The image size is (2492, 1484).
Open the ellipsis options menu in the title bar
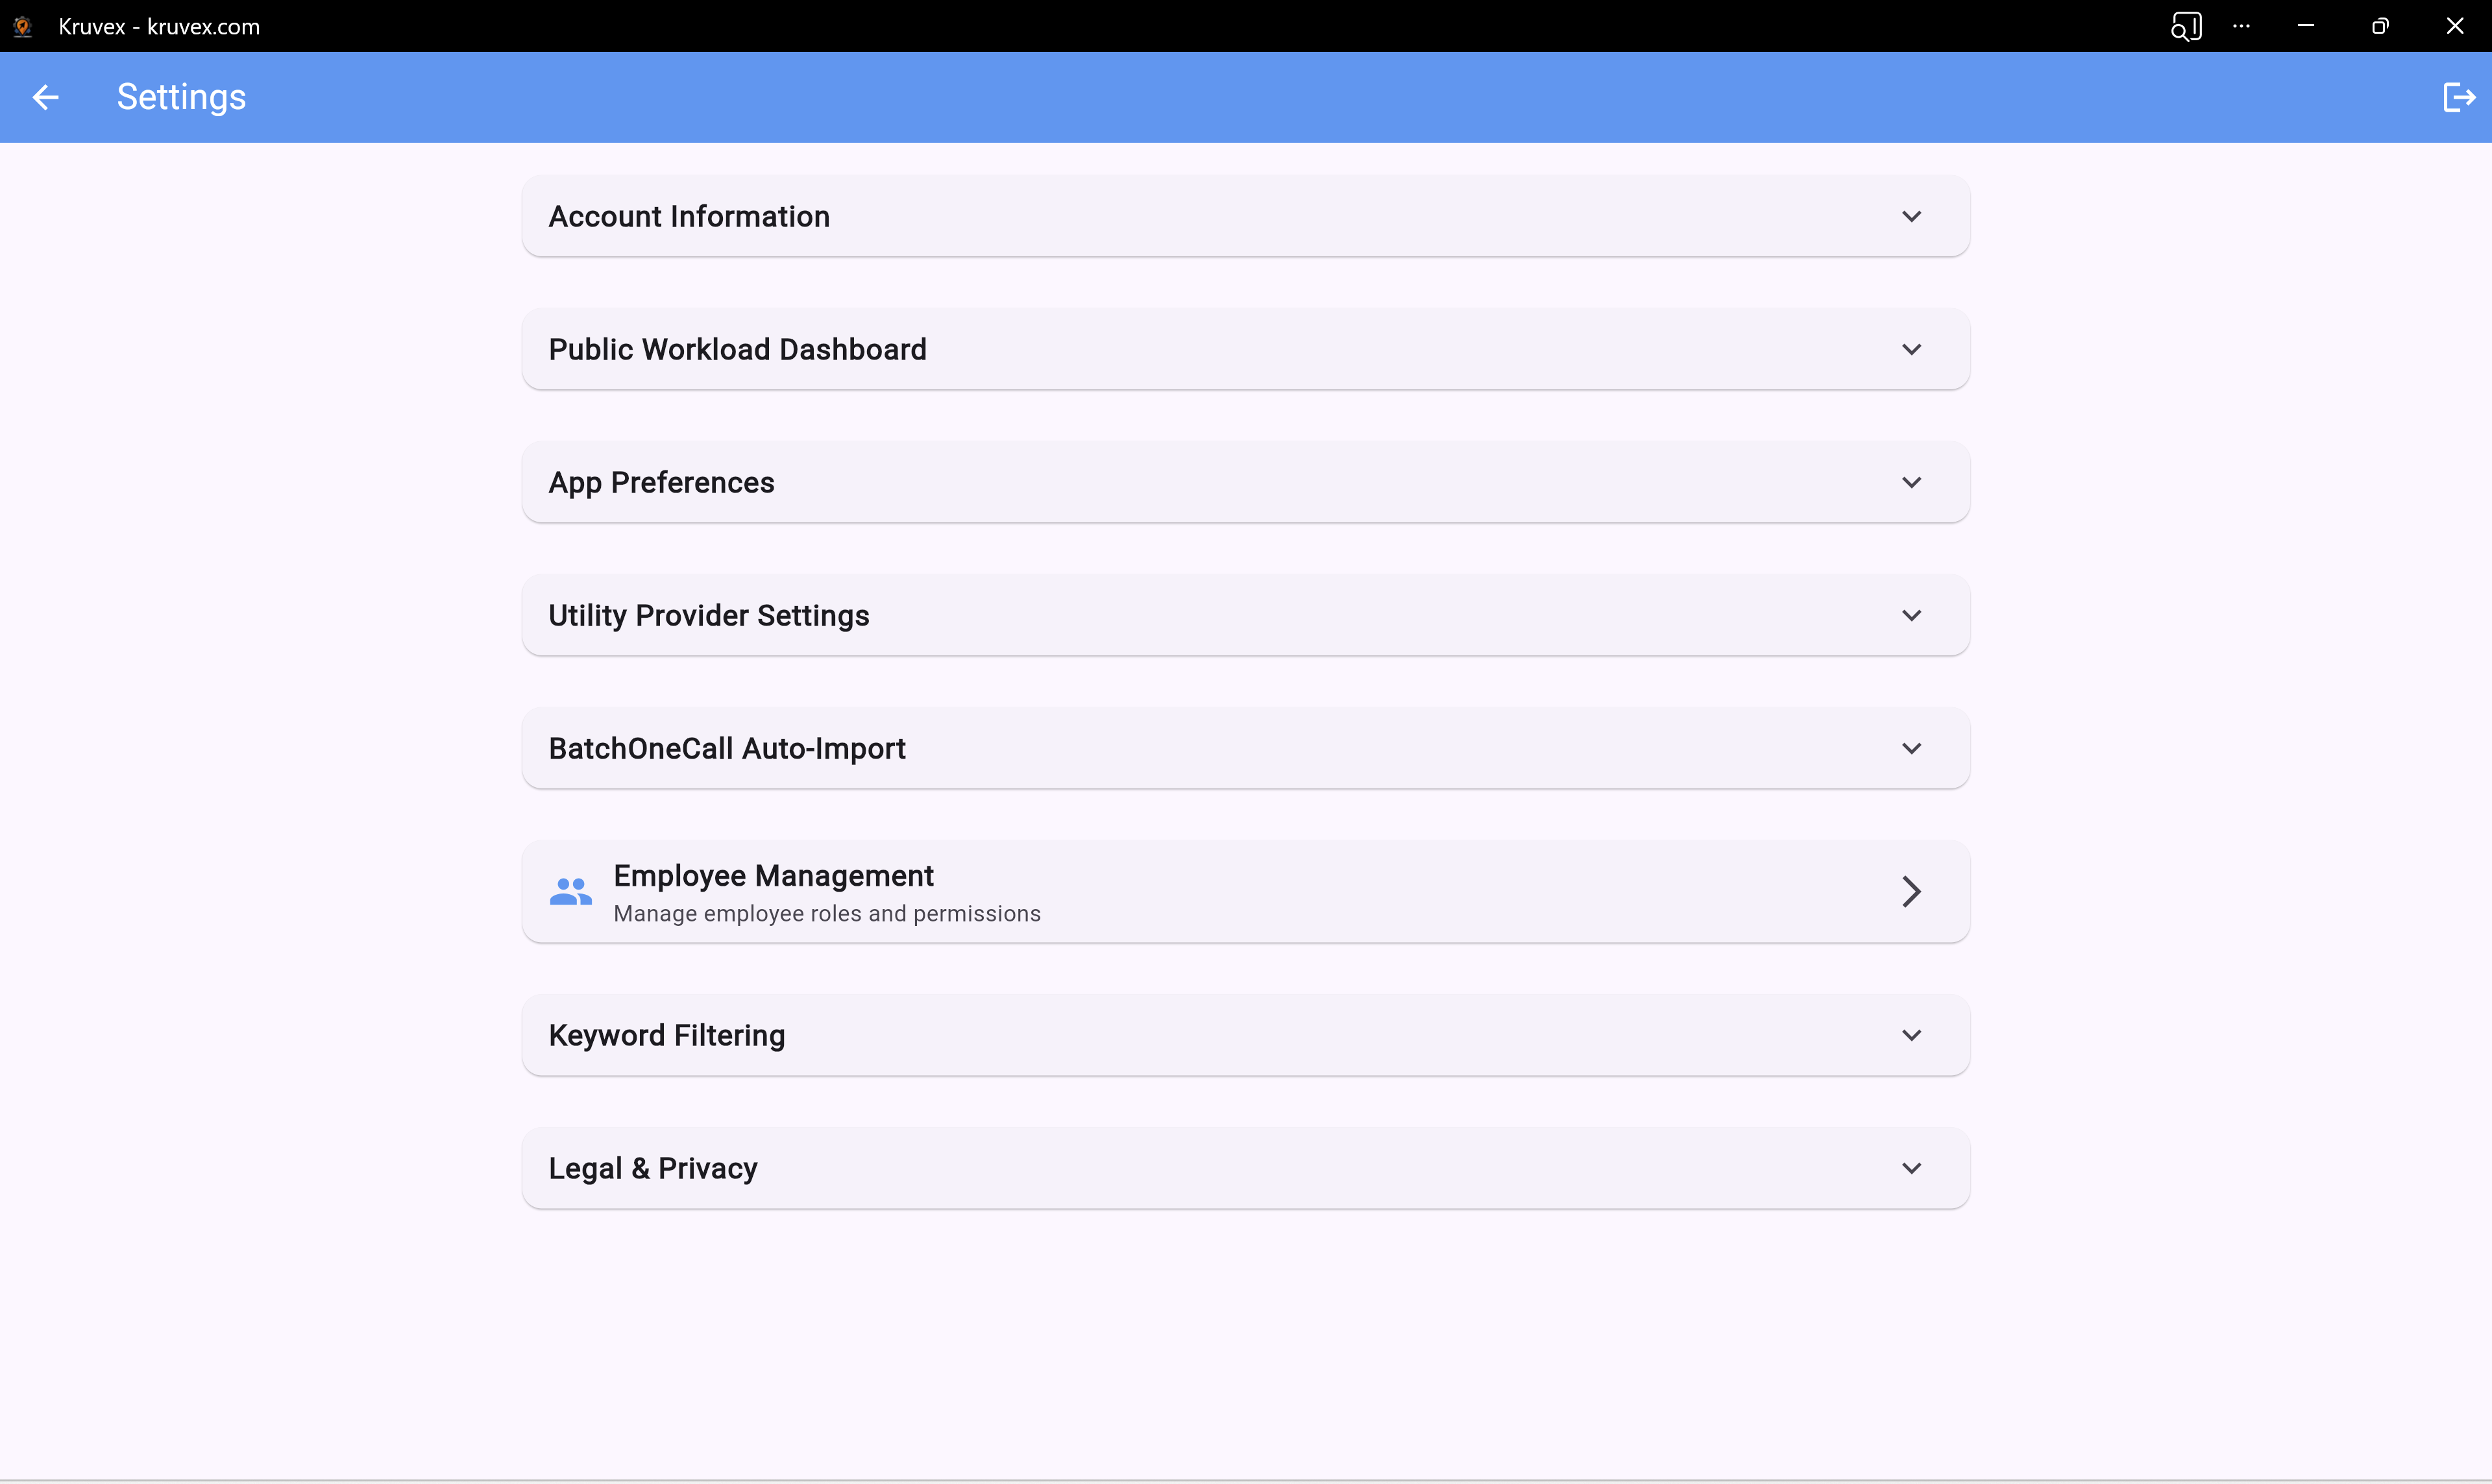[2242, 26]
